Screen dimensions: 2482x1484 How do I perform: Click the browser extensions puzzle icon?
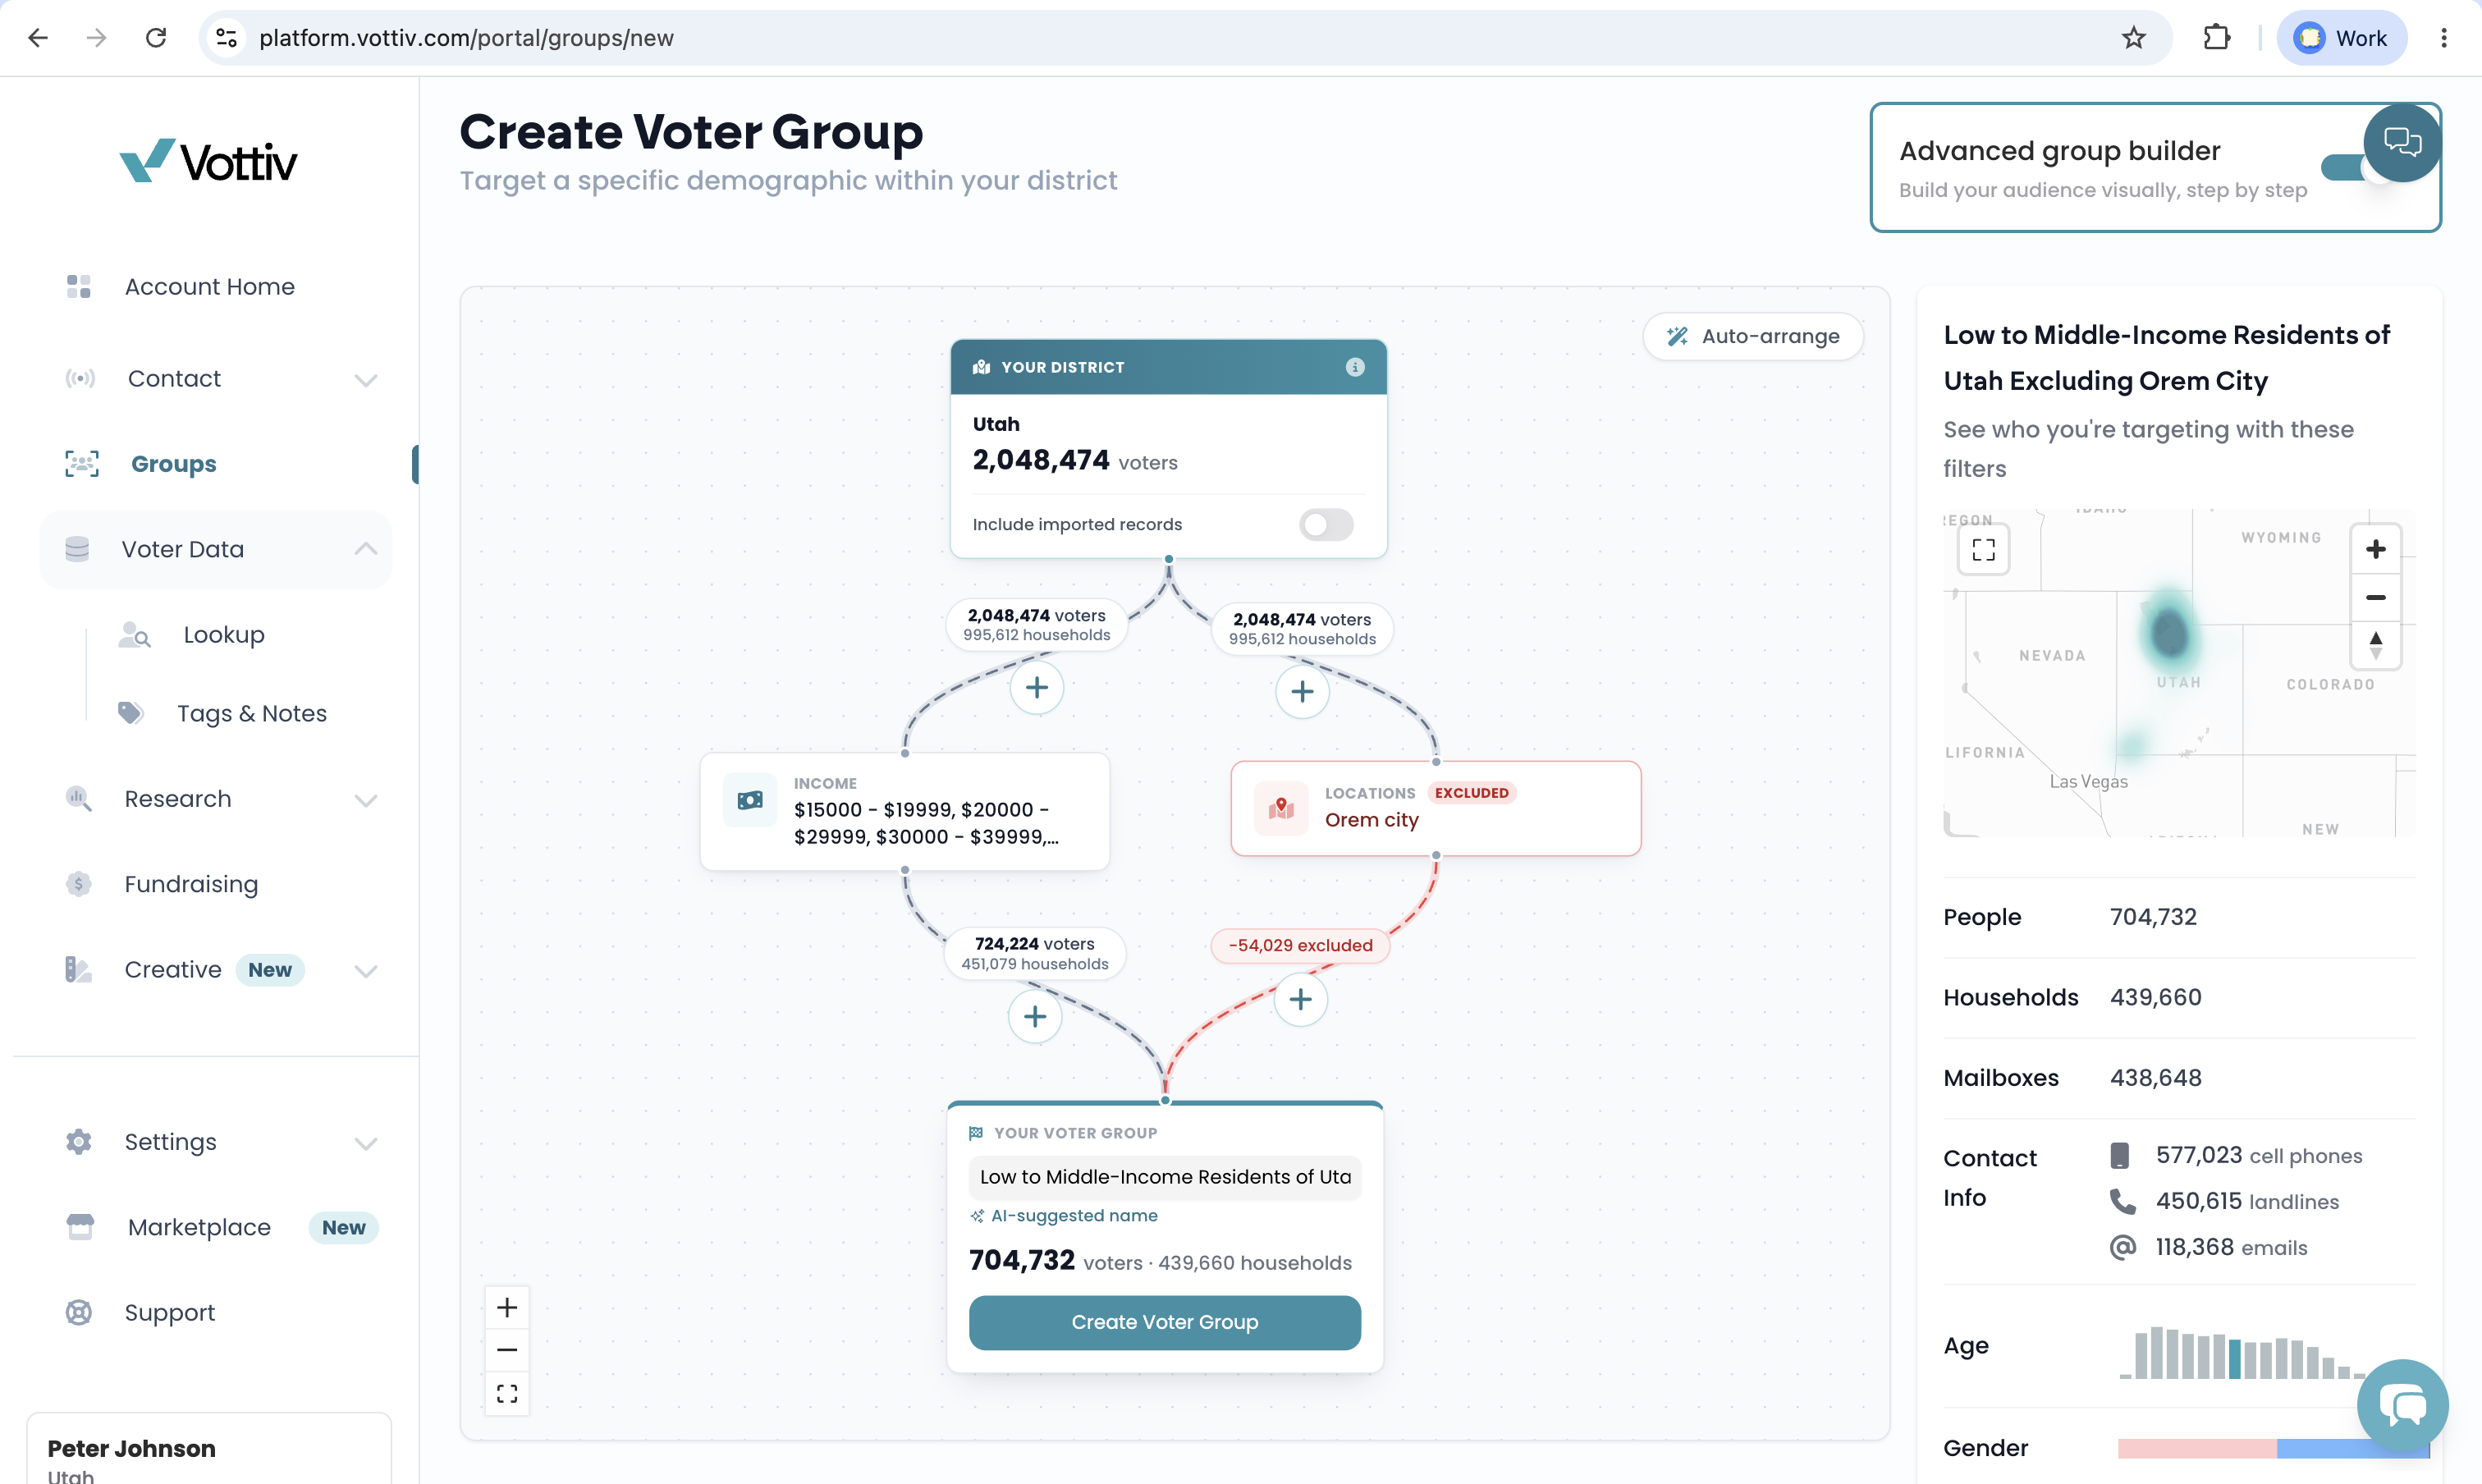(2216, 38)
